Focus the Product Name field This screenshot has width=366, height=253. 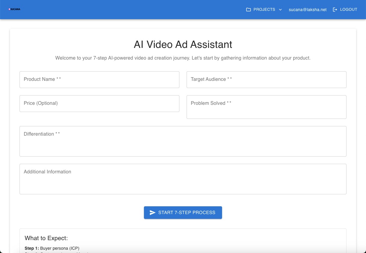[99, 80]
